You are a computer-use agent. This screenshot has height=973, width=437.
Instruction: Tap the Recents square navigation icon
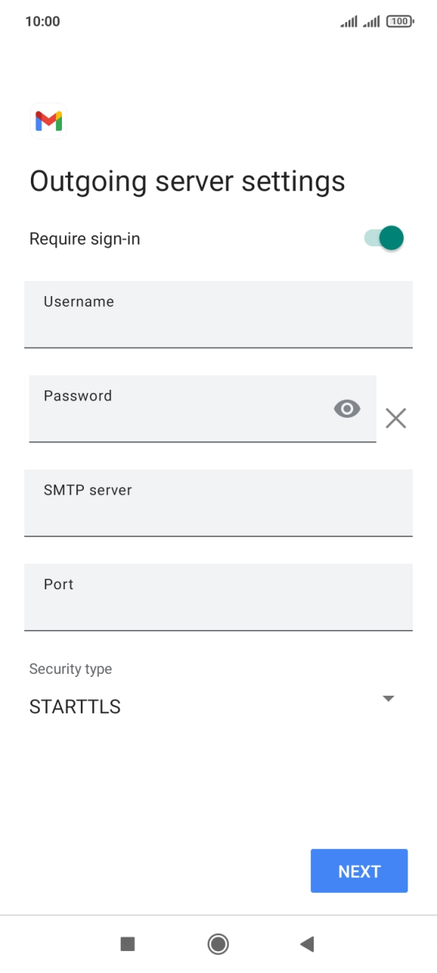128,944
